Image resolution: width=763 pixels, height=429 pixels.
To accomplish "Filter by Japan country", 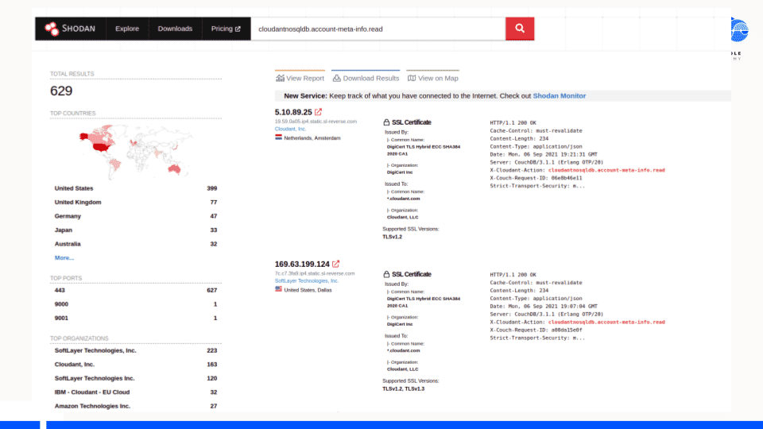I will [136, 230].
